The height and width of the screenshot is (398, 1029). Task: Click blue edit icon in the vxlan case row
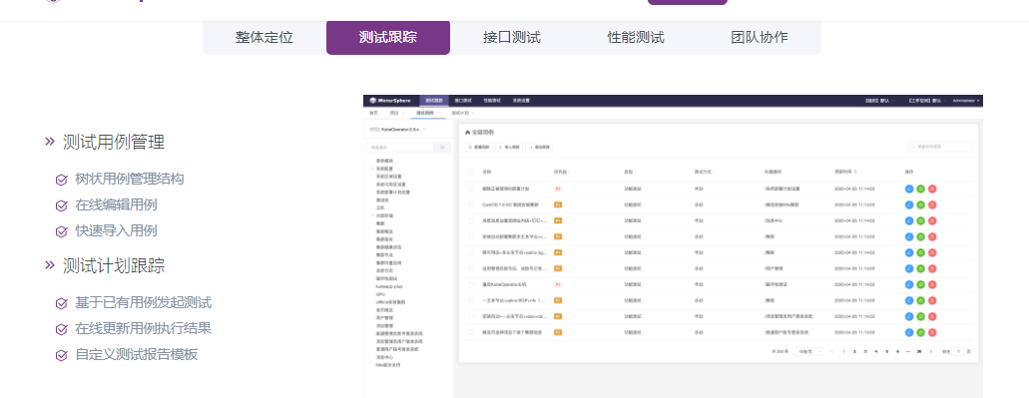[x=909, y=316]
